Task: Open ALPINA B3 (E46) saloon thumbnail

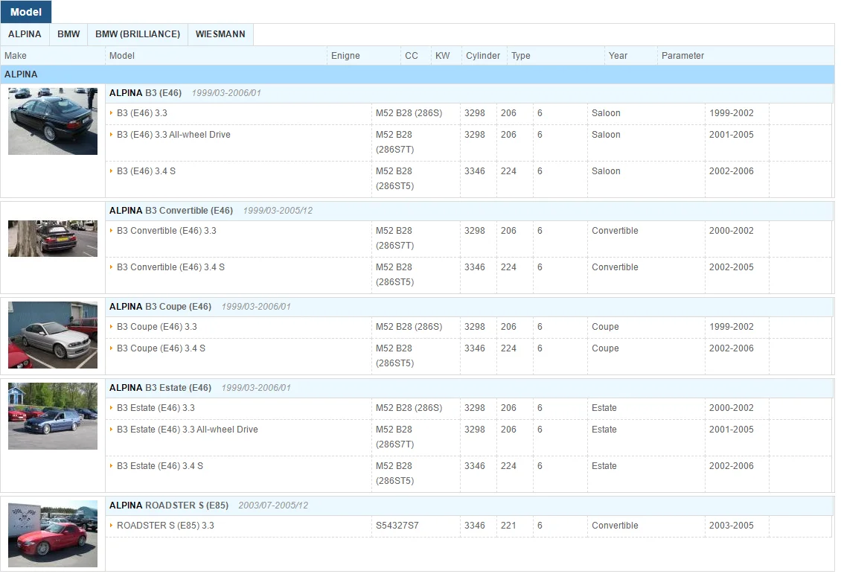Action: point(53,121)
